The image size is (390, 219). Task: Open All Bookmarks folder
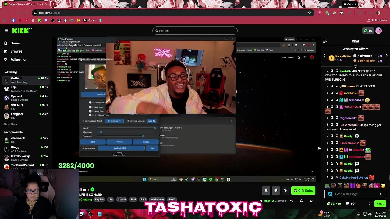(377, 20)
